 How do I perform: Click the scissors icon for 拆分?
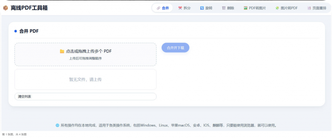pyautogui.click(x=180, y=8)
